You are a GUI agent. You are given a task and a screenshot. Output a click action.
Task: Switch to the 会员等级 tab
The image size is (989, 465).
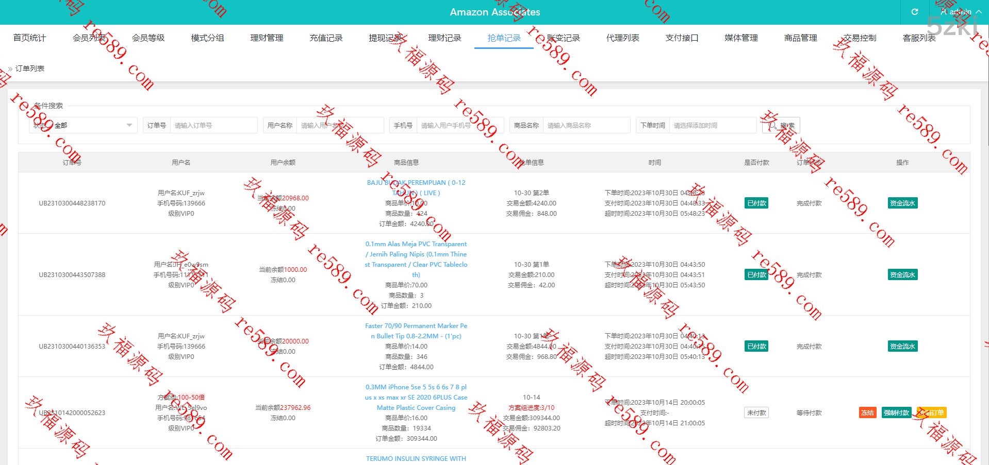pos(149,38)
